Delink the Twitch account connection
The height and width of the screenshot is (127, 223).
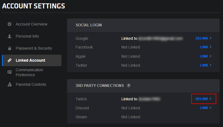click(204, 99)
